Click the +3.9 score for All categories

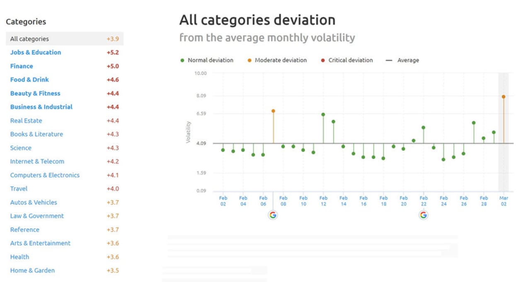[x=112, y=39]
